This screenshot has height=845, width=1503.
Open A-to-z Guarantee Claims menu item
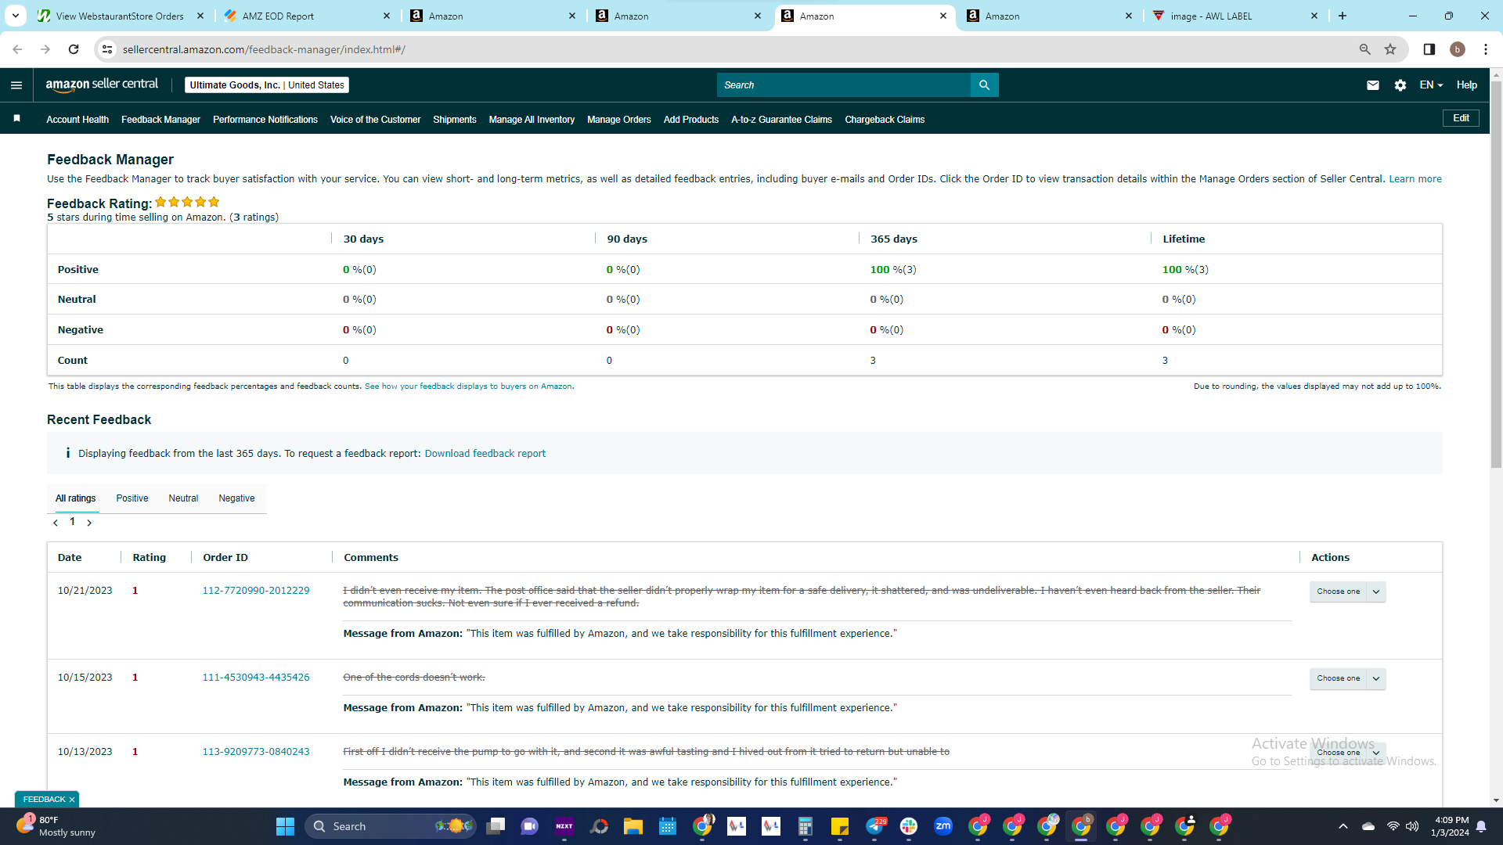point(781,120)
